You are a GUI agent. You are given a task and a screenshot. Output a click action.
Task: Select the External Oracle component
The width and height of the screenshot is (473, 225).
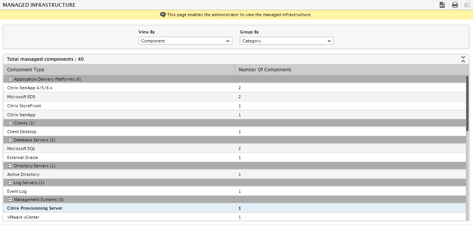click(x=23, y=157)
